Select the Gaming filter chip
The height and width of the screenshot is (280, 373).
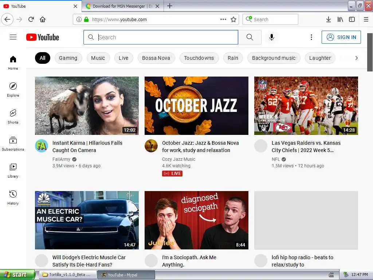pos(68,58)
